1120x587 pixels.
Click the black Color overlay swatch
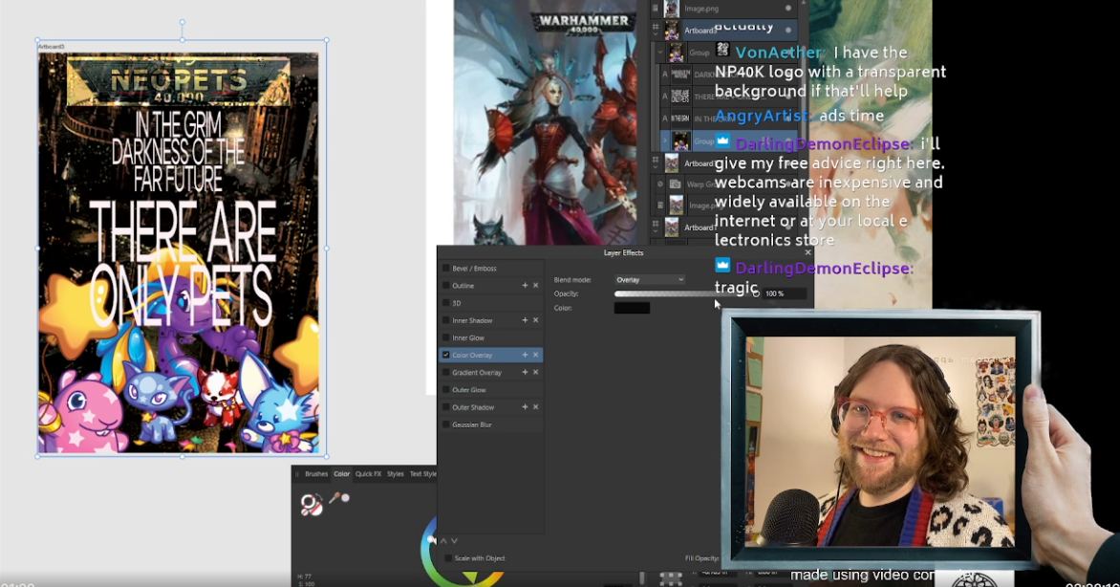[632, 308]
